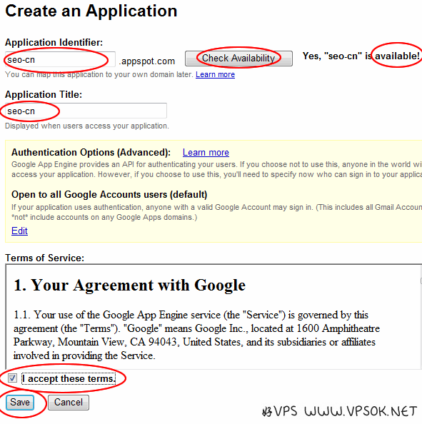Click the Save button
This screenshot has height=424, width=422.
[20, 402]
